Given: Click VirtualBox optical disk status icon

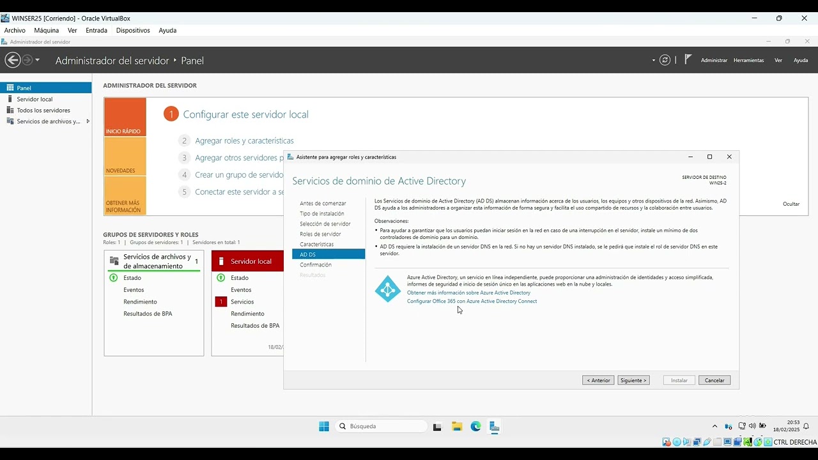Looking at the screenshot, I should (676, 442).
